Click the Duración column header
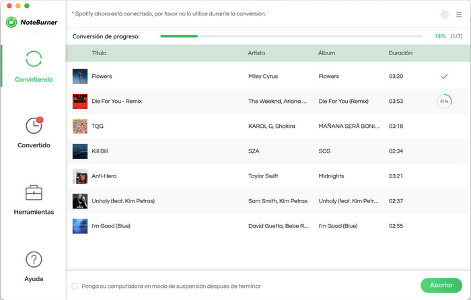 (x=400, y=53)
